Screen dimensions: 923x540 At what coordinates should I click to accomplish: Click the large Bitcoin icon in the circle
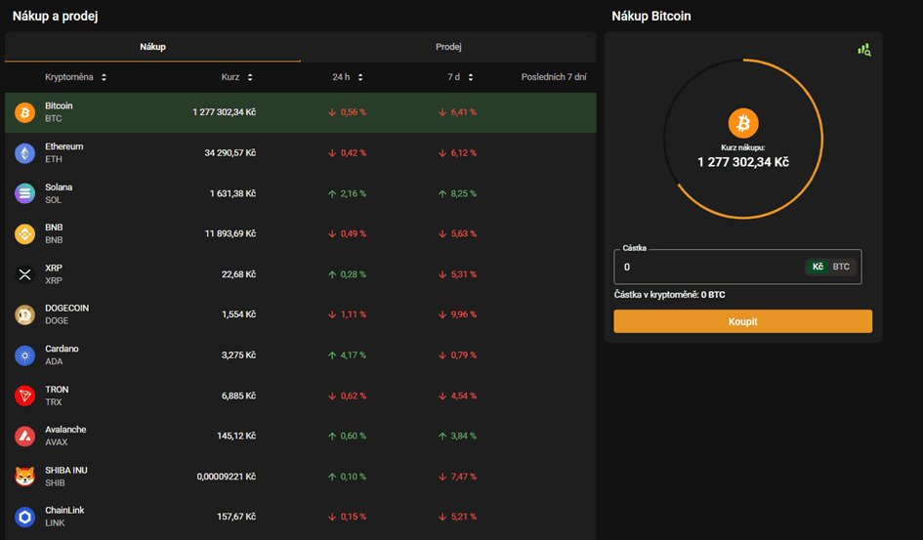(743, 123)
